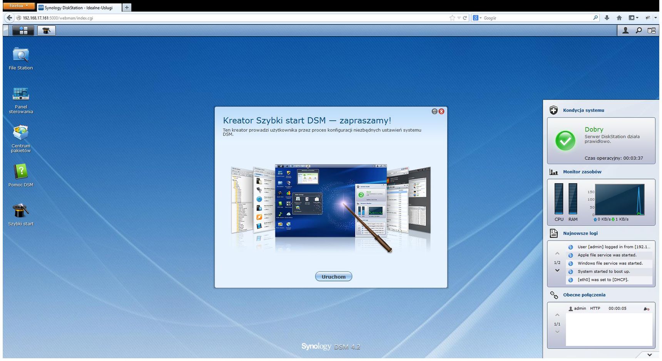The height and width of the screenshot is (361, 662).
Task: Click the wizard preview illustration
Action: [331, 208]
